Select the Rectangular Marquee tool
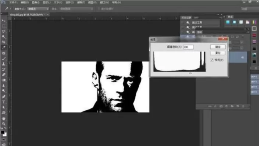The image size is (260, 146). pos(3,26)
